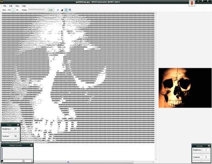
Task: Close the Adjust Levels panel
Action: point(31,145)
